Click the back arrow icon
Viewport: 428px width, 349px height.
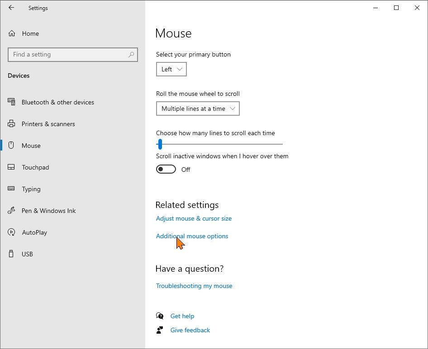click(x=11, y=8)
